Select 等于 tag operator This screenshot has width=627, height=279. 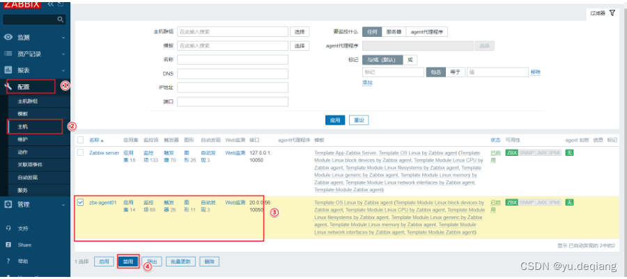click(456, 72)
